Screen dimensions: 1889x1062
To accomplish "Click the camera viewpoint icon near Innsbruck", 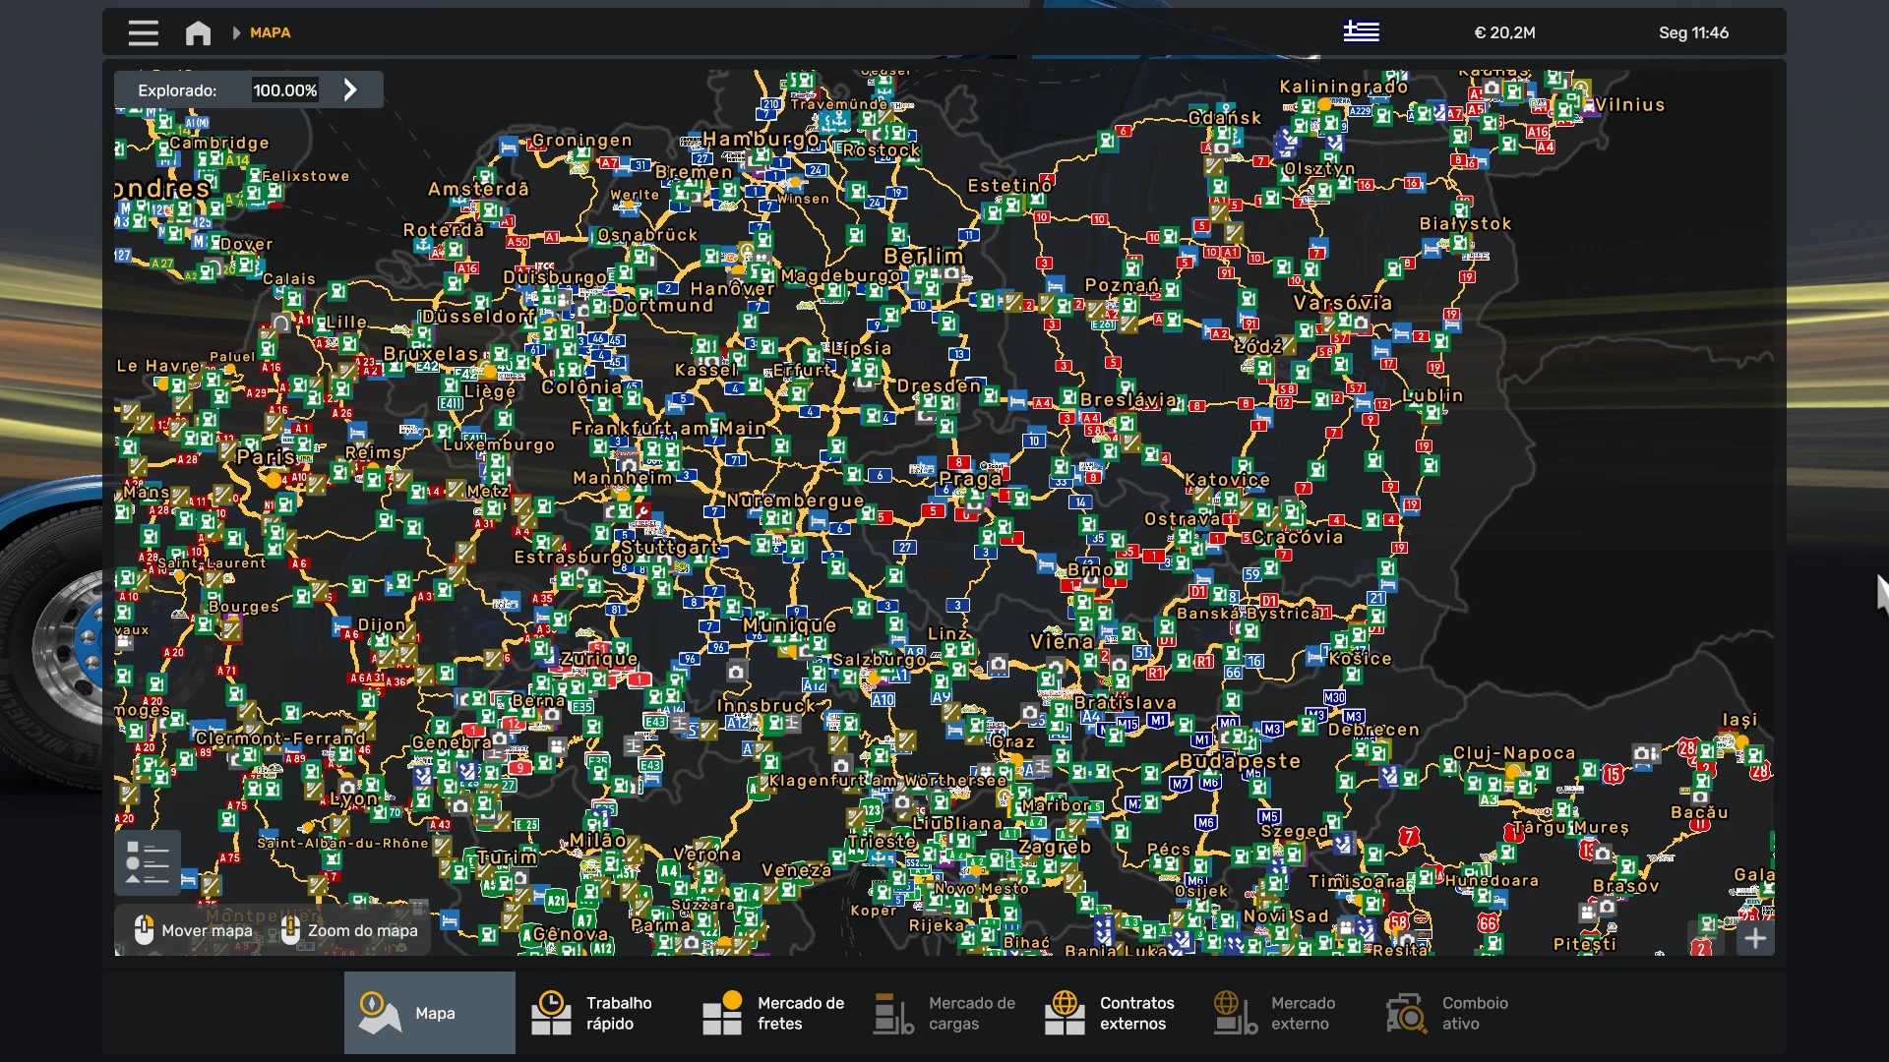I will tap(736, 672).
